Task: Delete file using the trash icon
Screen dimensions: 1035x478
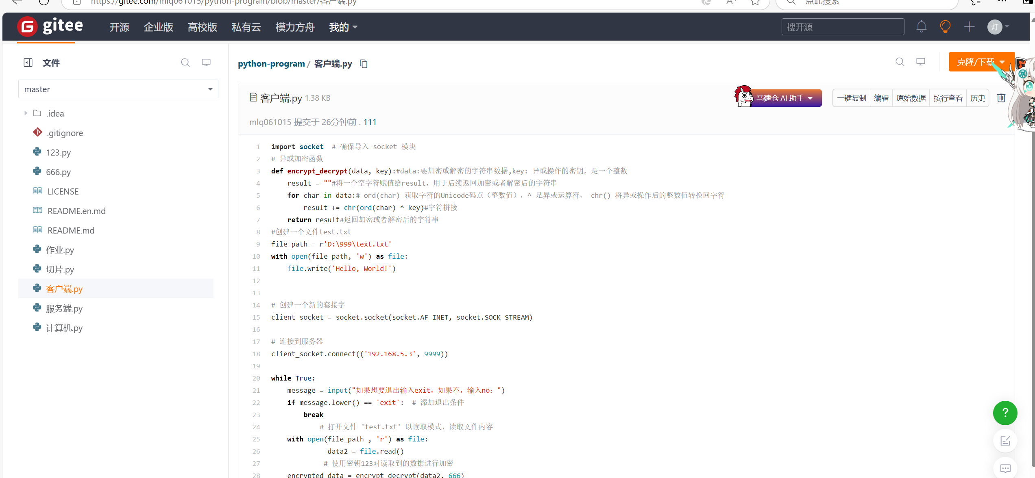Action: pos(1001,98)
